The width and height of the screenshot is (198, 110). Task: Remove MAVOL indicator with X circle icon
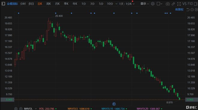pos(21,109)
